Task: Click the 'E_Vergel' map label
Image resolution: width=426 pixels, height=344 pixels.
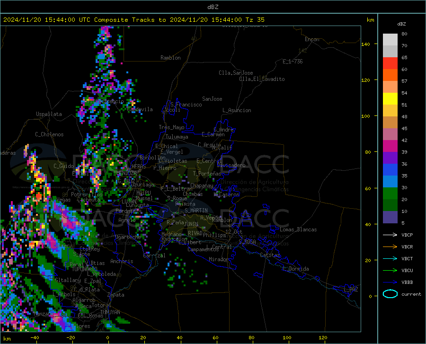Action: tap(172, 152)
